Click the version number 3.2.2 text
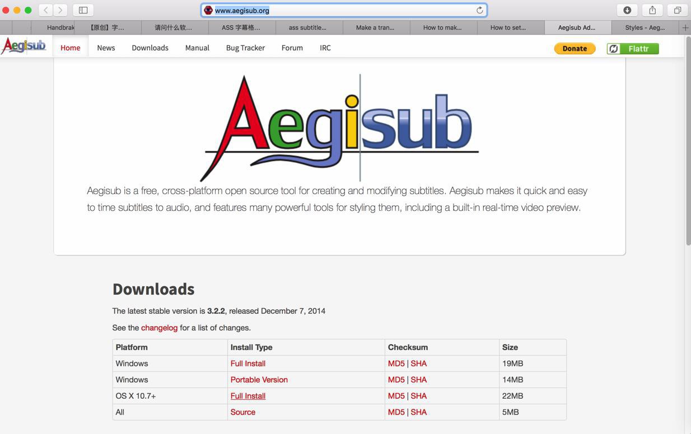Viewport: 691px width, 434px height. point(216,311)
